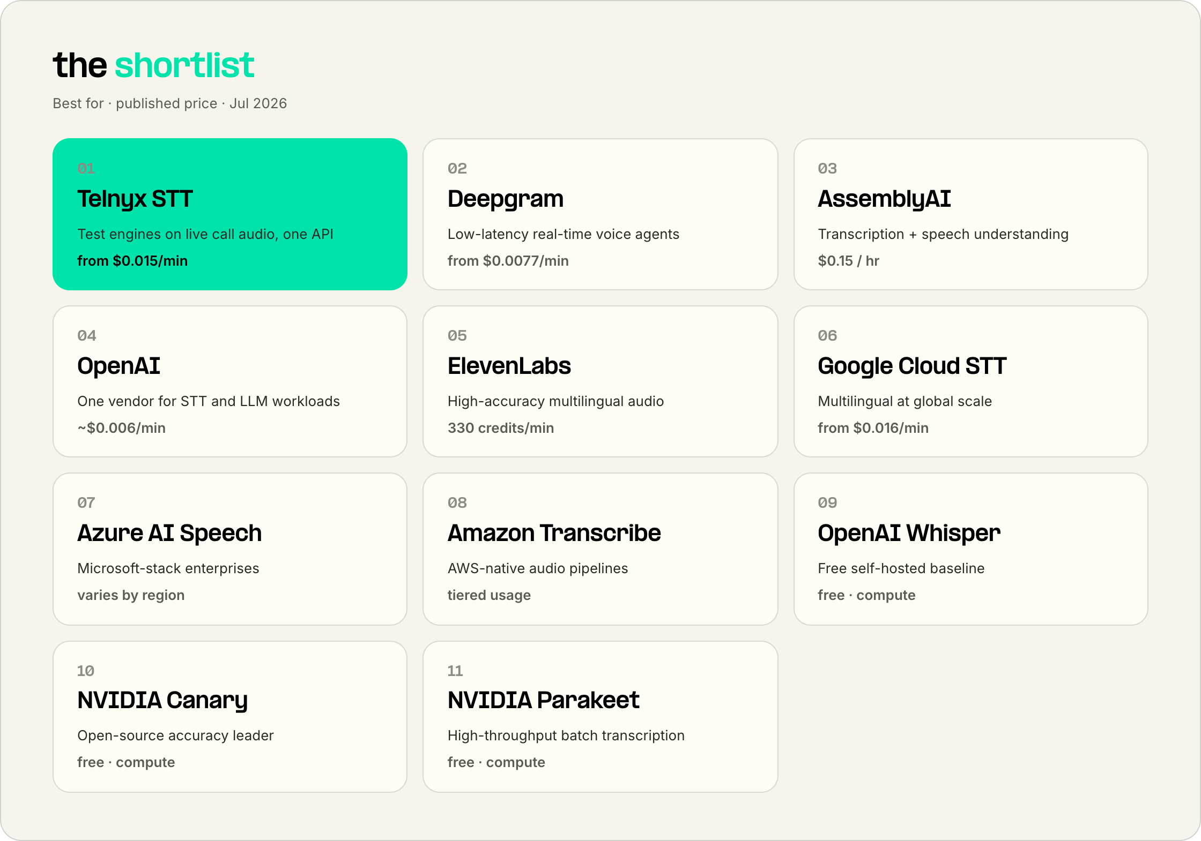Select the '$0.15 / hr' price text
This screenshot has height=841, width=1201.
click(848, 261)
